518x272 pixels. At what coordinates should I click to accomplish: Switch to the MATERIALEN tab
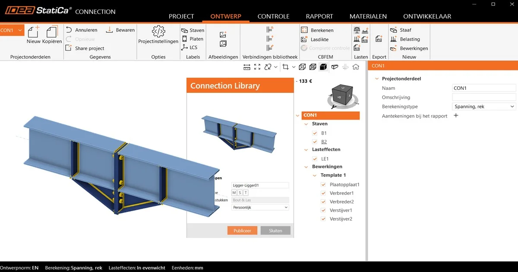[x=368, y=16]
